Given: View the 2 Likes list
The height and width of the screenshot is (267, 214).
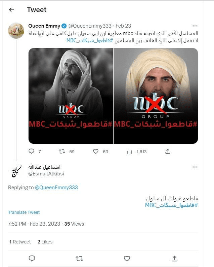Looking at the screenshot, I should click(x=45, y=242).
